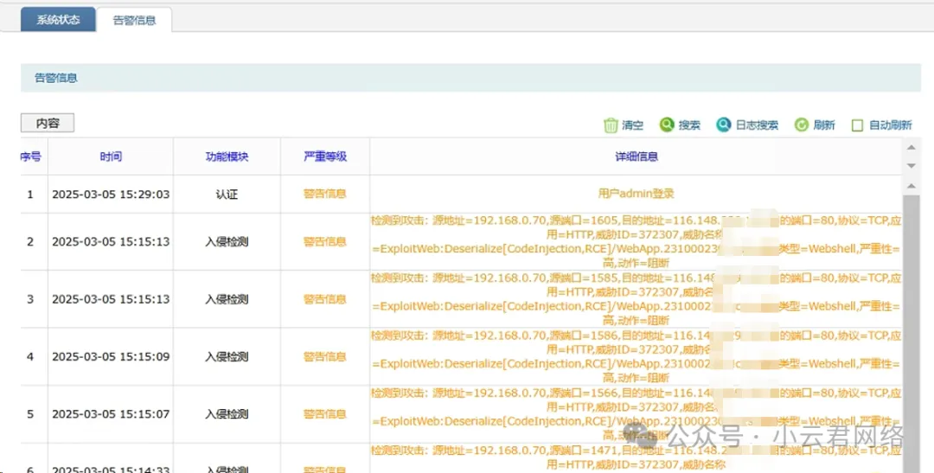
Task: Sort by the 序号 column header
Action: click(30, 157)
